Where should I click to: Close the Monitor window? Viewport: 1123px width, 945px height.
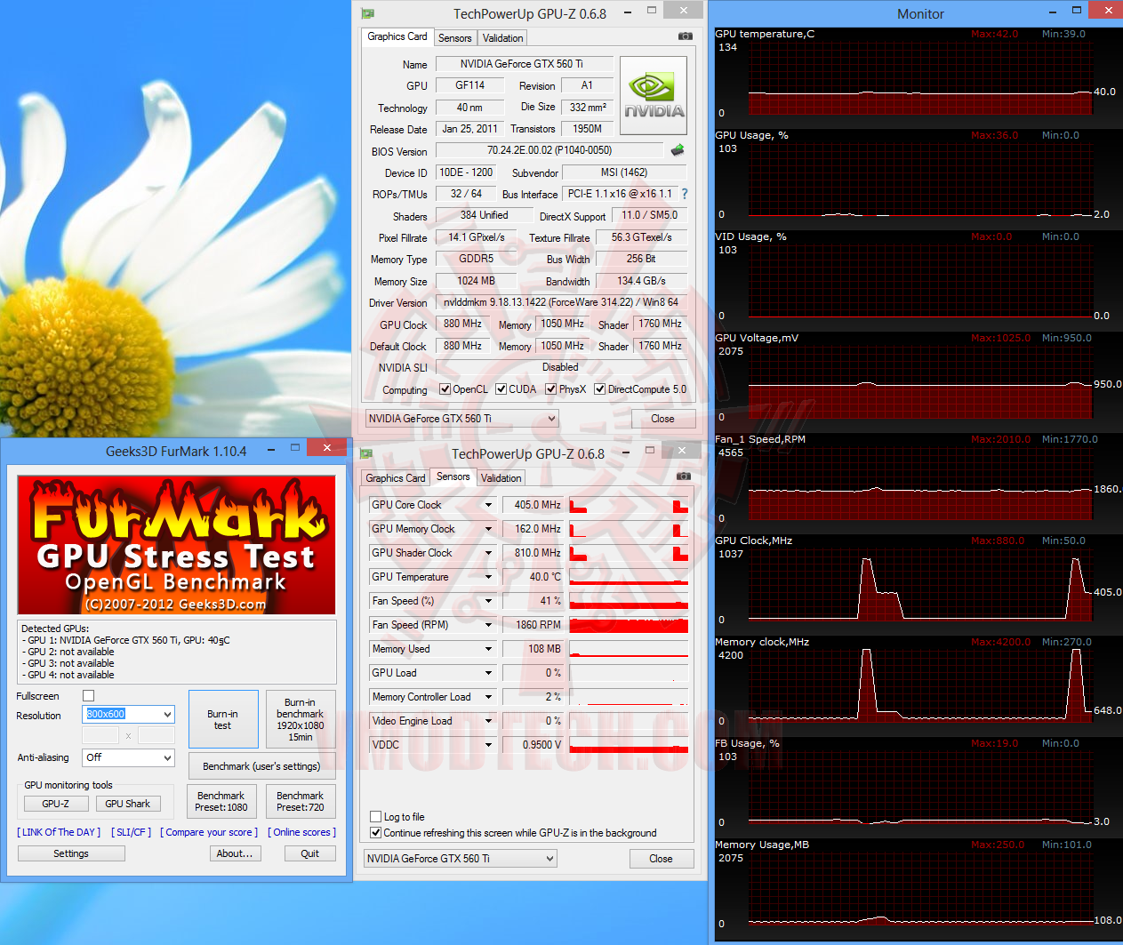pos(1108,10)
